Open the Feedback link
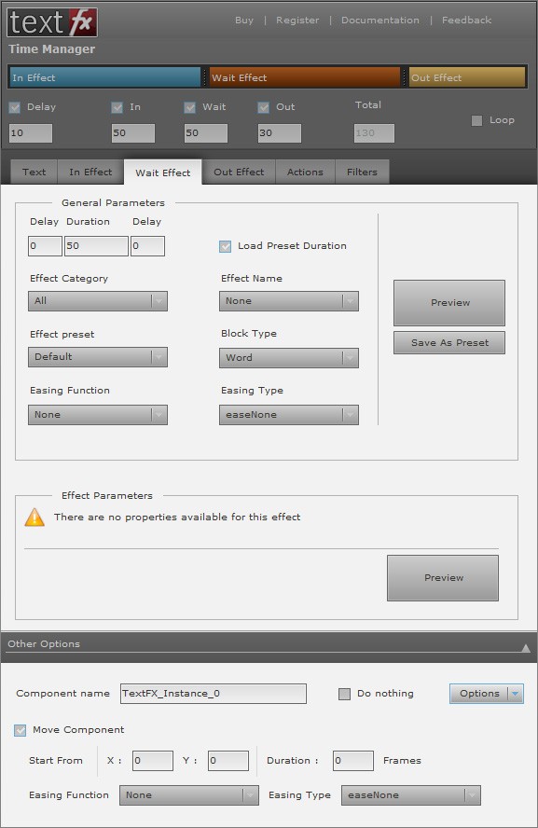Image resolution: width=538 pixels, height=828 pixels. [467, 21]
